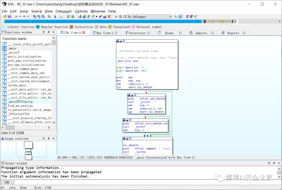Click the Regular function blue legend swatch
This screenshot has height=190, width=282.
(x=38, y=27)
